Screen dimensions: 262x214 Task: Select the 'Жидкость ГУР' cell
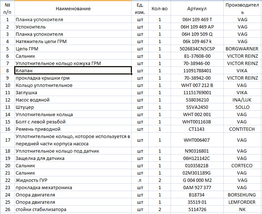(73, 180)
